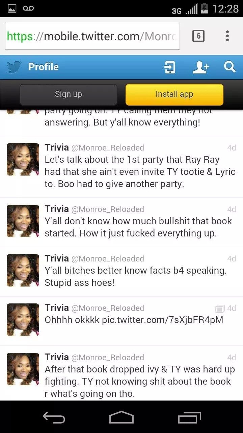Tap the add-user follow icon
This screenshot has height=433, width=243.
[x=201, y=67]
